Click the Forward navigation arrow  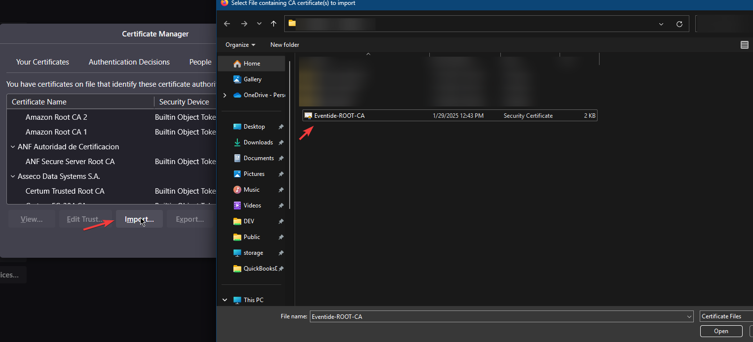pos(244,24)
